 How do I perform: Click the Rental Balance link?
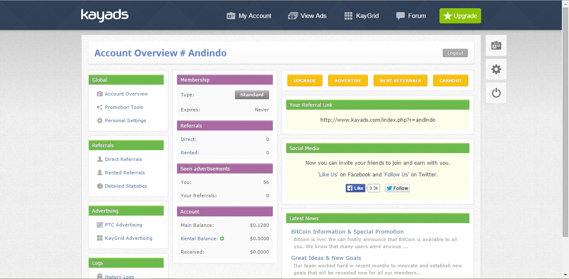200,239
